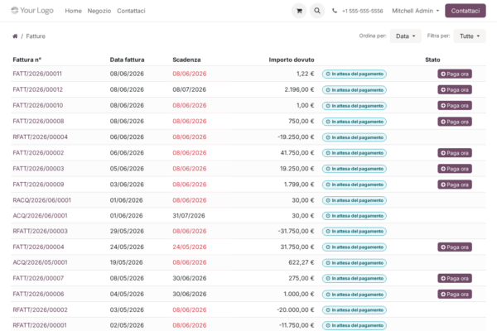Open invoice FATT/2026/00008

pos(38,122)
